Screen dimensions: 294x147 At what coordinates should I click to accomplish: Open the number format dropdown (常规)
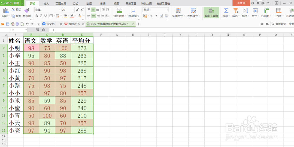pyautogui.click(x=167, y=10)
